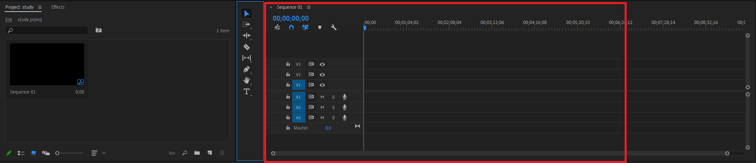
Task: Click the insert sequences as nests icon
Action: coord(277,27)
